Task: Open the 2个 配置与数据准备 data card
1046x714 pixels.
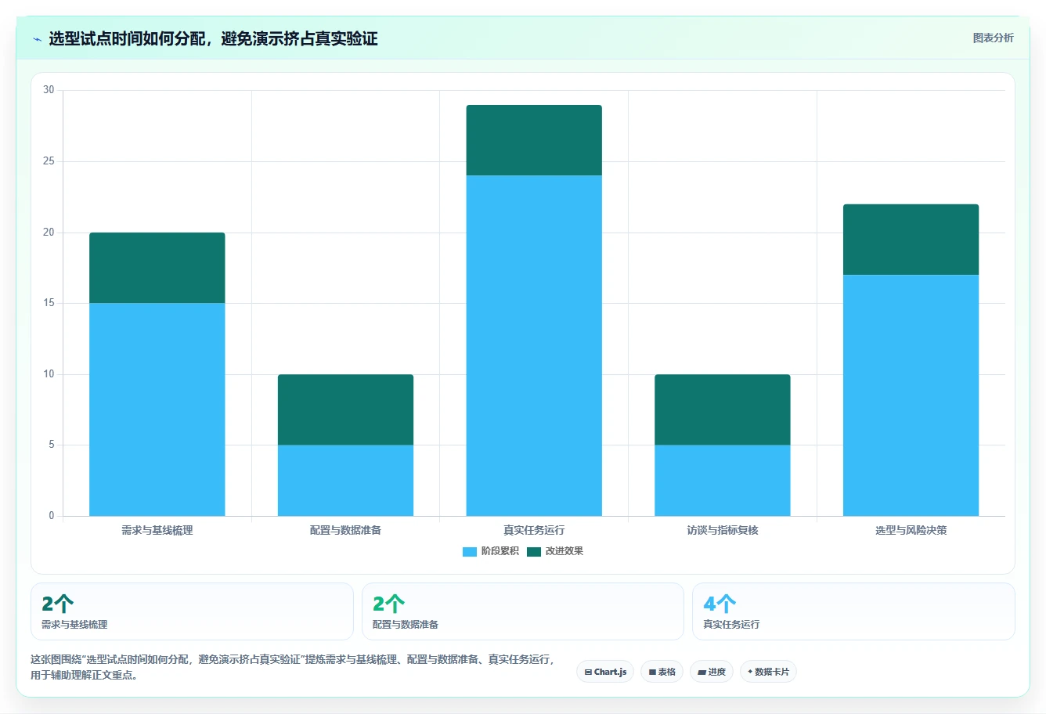Action: pyautogui.click(x=522, y=611)
